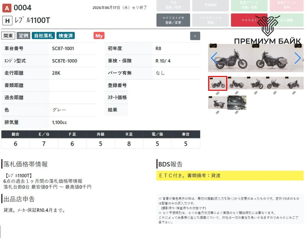Click the red 'A' lane badge
This screenshot has height=238, width=306.
pos(7,8)
